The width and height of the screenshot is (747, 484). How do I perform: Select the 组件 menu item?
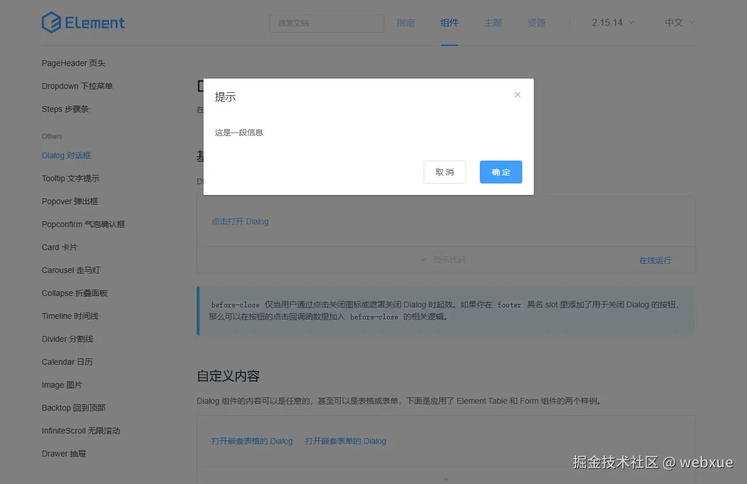tap(449, 22)
